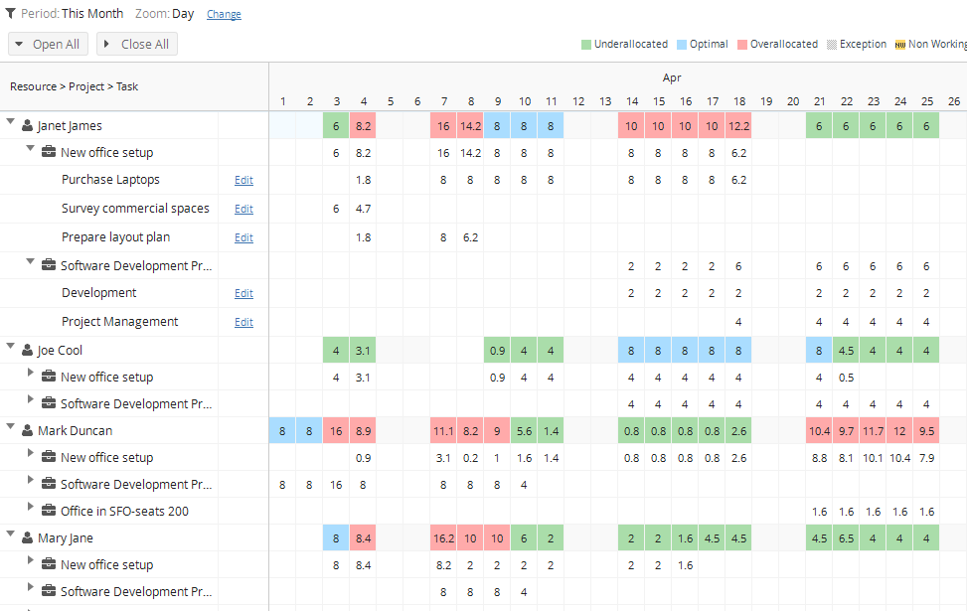Click Joe Cool person icon
967x611 pixels.
[27, 350]
